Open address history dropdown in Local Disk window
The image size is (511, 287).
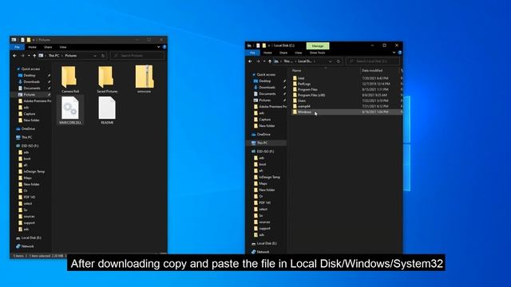[330, 61]
